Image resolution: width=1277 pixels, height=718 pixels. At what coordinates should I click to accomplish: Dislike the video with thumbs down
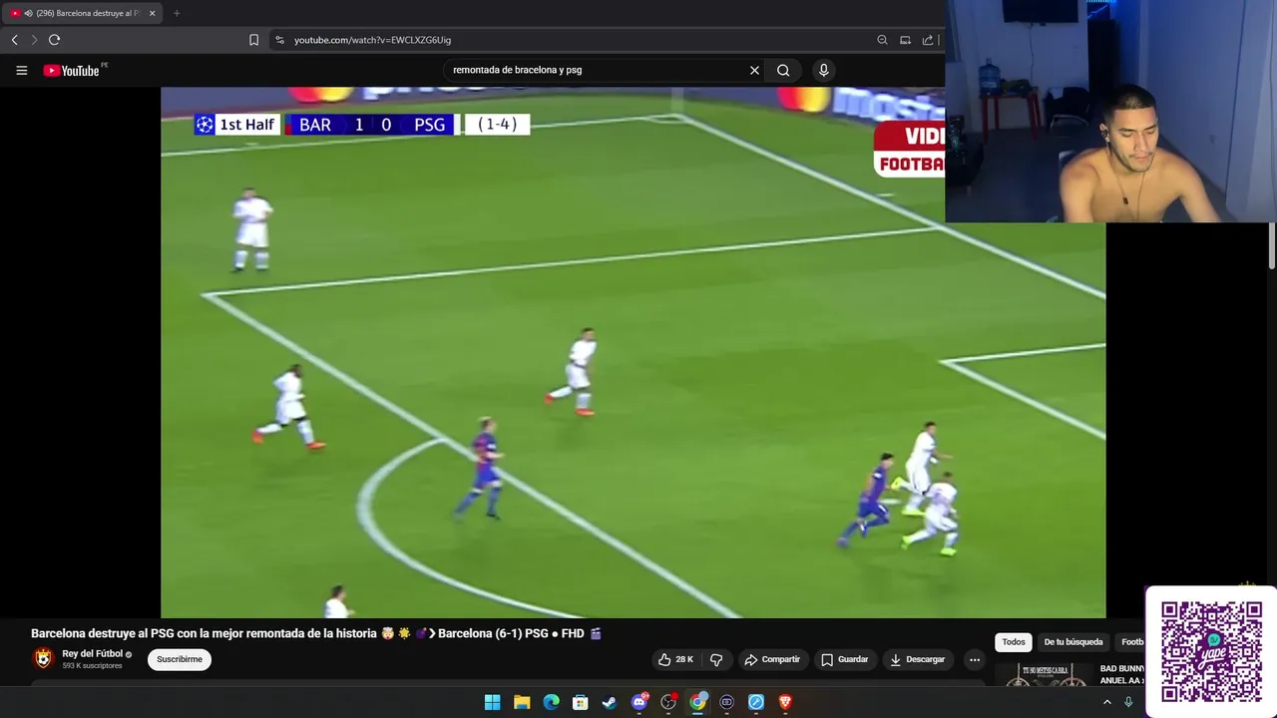[716, 659]
